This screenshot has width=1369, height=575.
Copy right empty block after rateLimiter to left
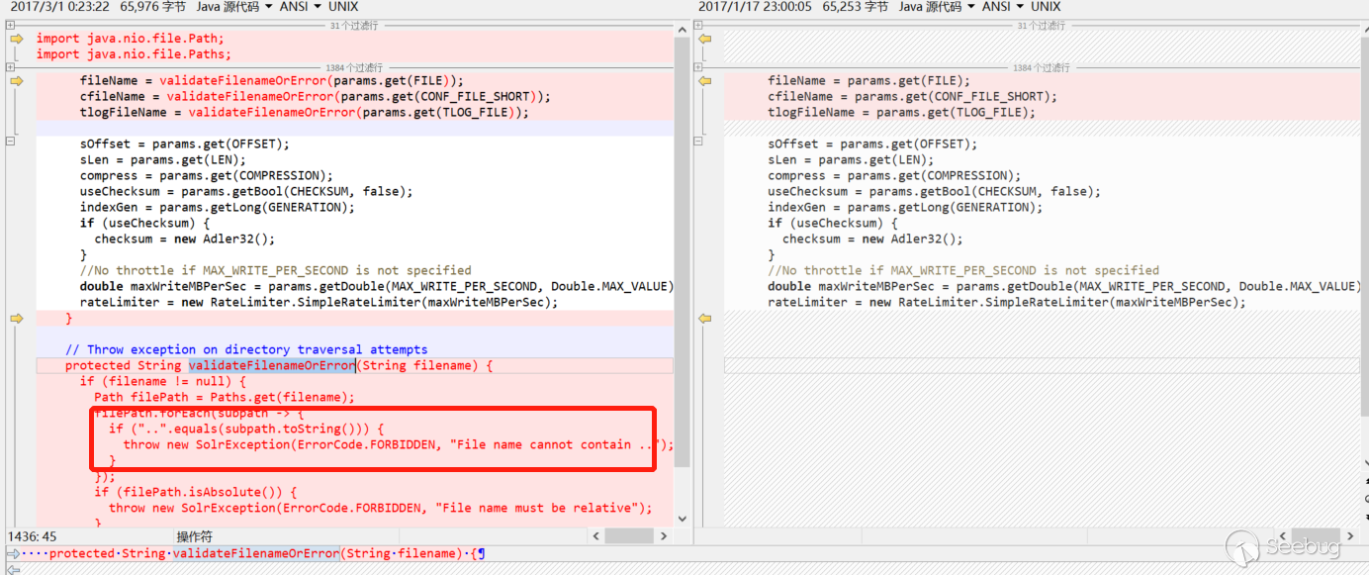(704, 319)
